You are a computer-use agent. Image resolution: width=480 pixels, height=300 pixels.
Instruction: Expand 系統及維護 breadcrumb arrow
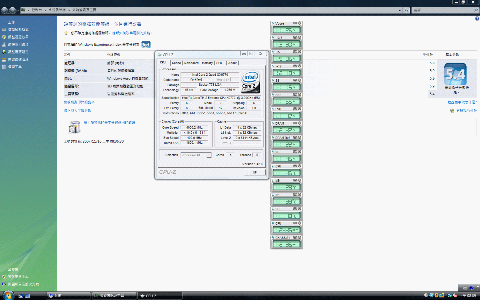(69, 10)
